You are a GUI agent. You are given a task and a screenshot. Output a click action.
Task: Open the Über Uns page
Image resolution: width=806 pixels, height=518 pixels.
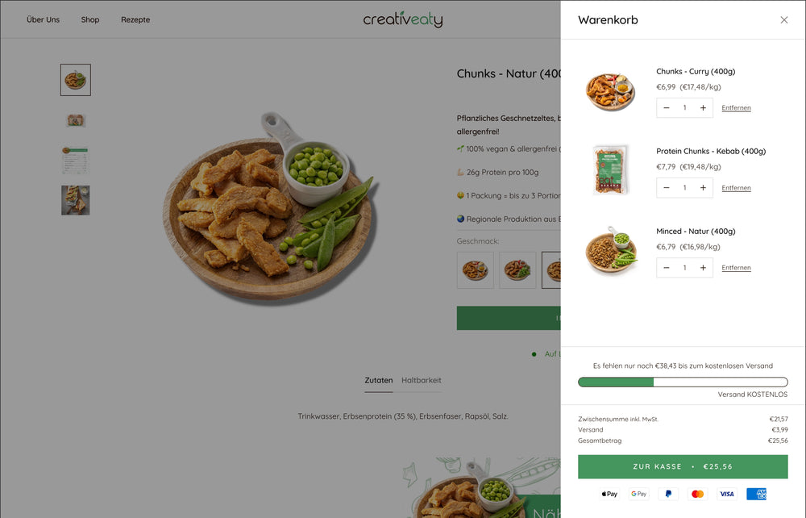43,19
